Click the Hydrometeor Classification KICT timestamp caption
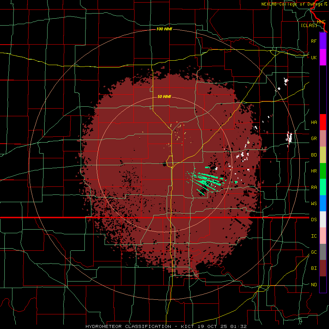329x329 pixels. (166, 326)
